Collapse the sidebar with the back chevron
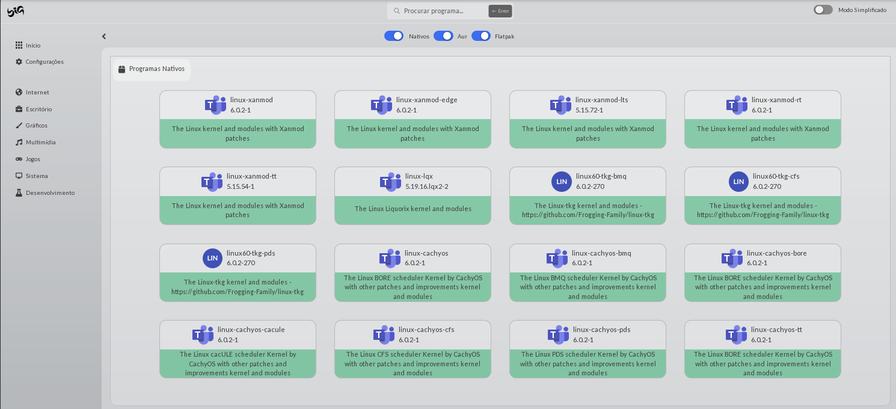Screen dimensions: 896x409 [x=104, y=36]
